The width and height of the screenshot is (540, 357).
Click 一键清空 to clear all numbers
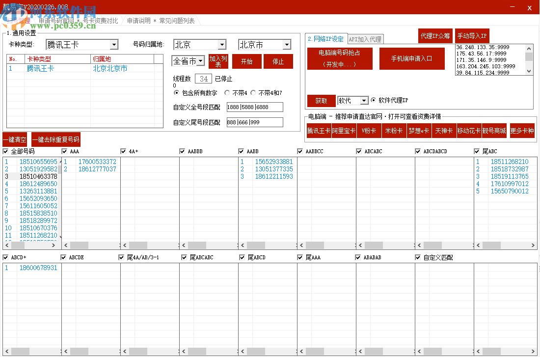(15, 139)
